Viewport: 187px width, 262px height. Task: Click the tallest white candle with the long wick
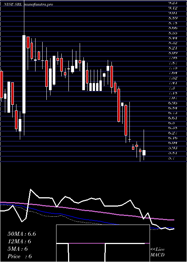pos(24,74)
